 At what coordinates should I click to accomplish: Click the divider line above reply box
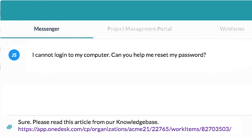(129, 115)
